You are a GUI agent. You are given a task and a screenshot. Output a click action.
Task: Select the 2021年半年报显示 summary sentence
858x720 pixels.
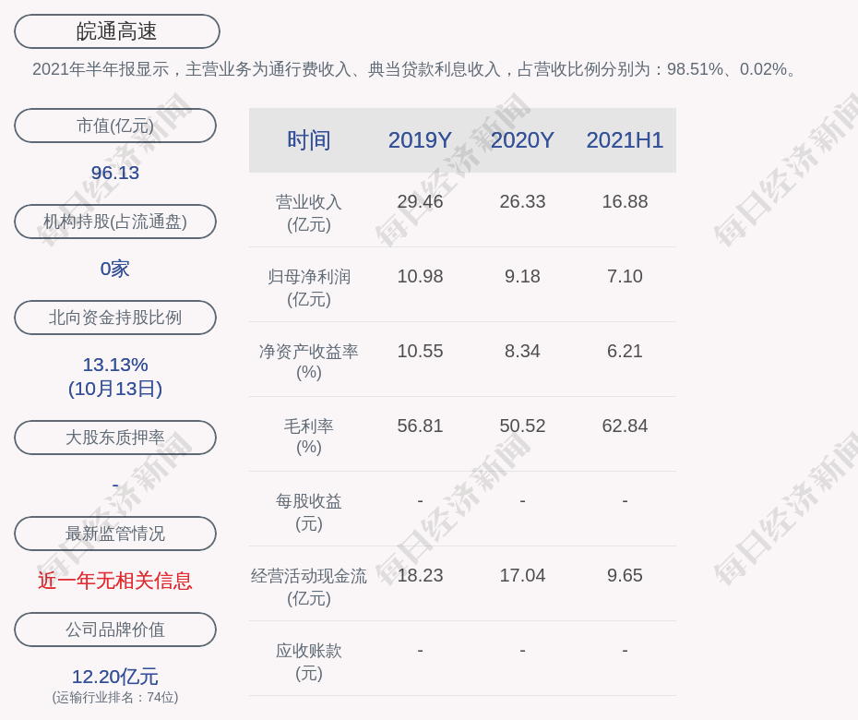(416, 69)
